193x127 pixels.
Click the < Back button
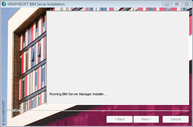[x=119, y=119]
